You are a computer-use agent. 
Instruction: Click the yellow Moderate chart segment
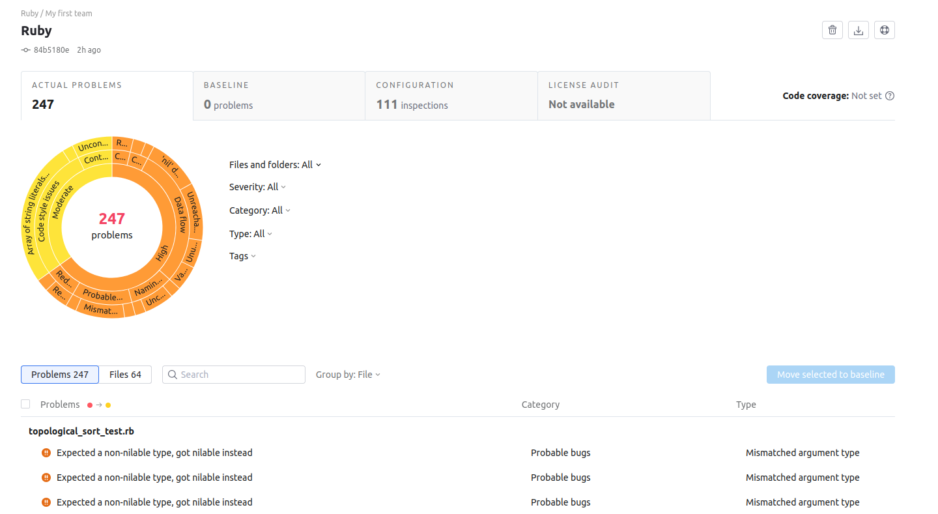point(59,202)
